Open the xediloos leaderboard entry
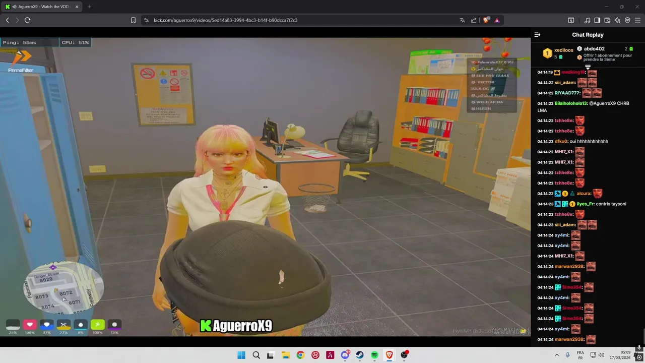Screen dimensions: 645x363 (x=558, y=53)
